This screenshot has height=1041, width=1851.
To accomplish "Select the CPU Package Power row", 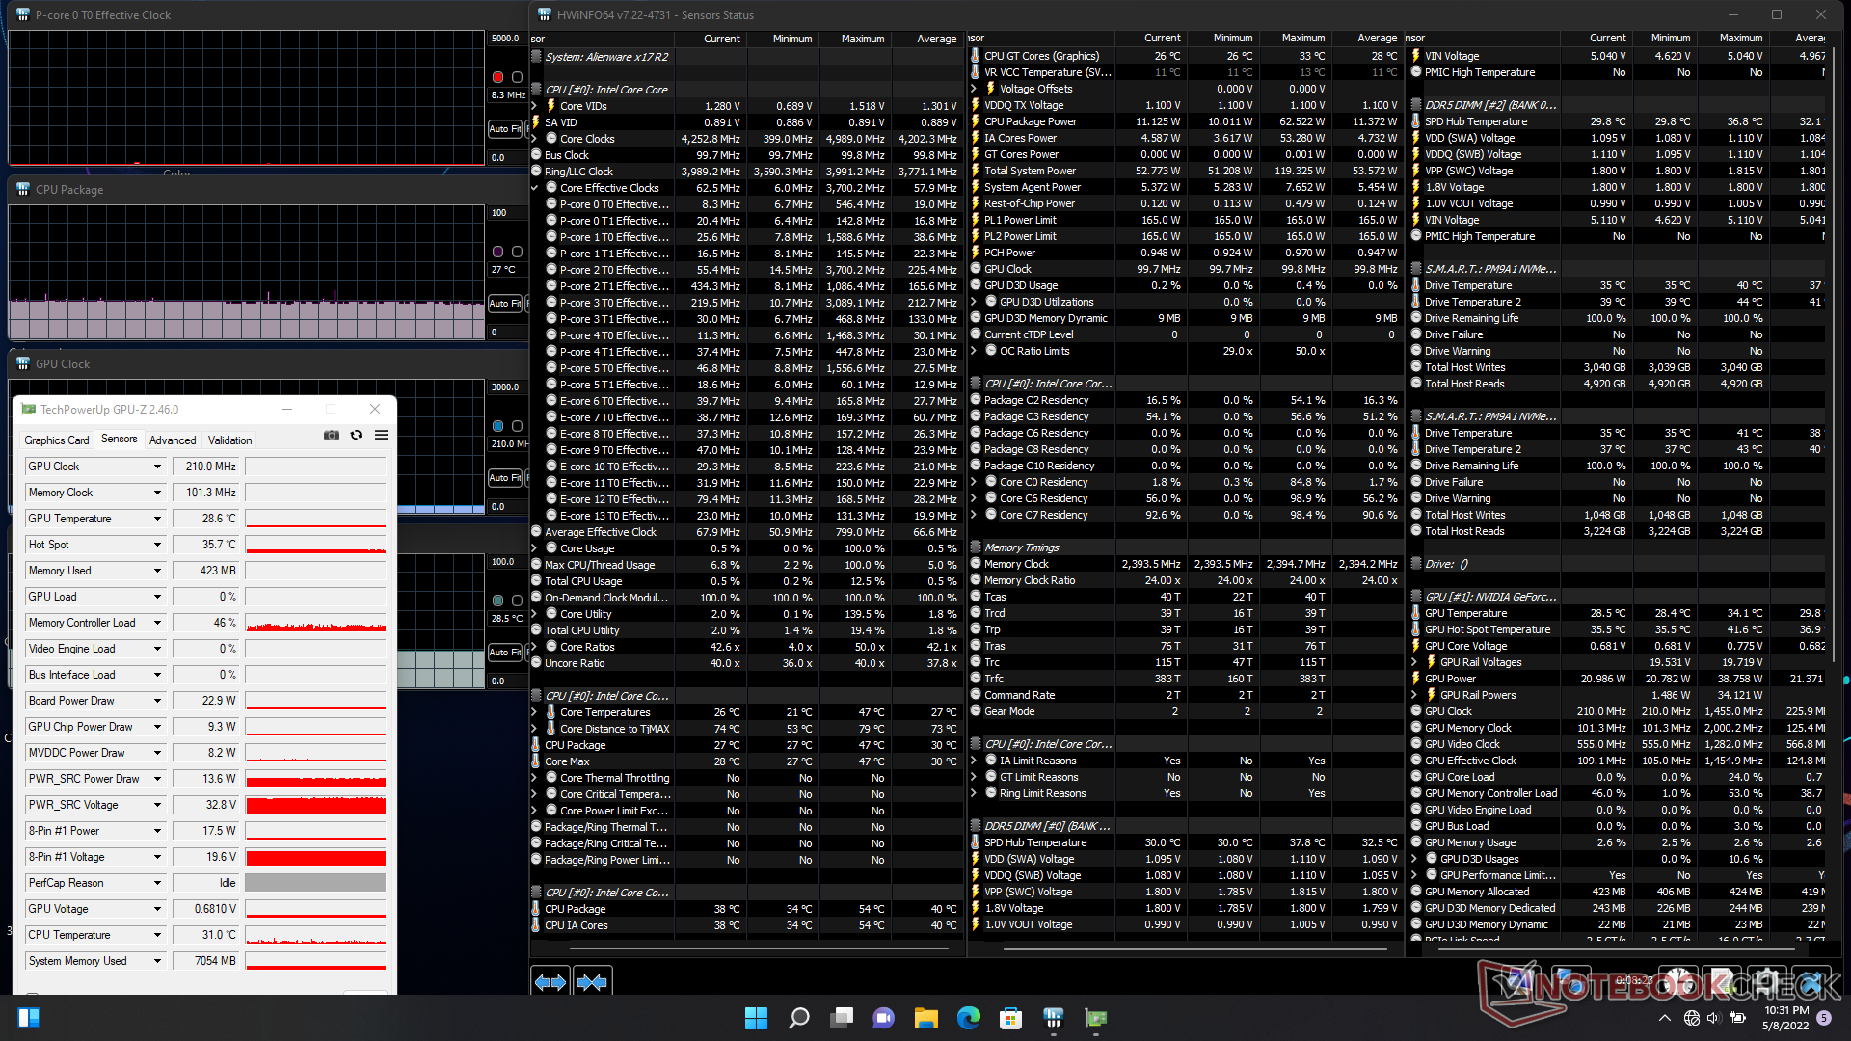I will 1185,121.
